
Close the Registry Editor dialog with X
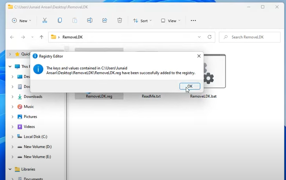click(199, 56)
